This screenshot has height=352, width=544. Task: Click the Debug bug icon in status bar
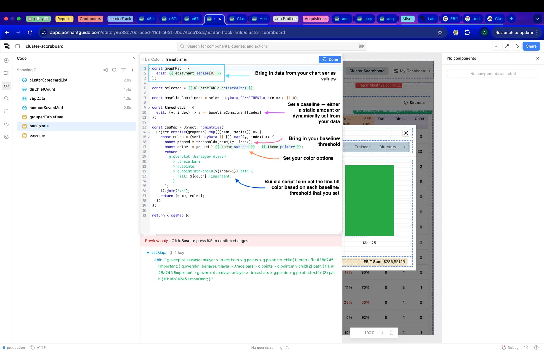point(504,347)
